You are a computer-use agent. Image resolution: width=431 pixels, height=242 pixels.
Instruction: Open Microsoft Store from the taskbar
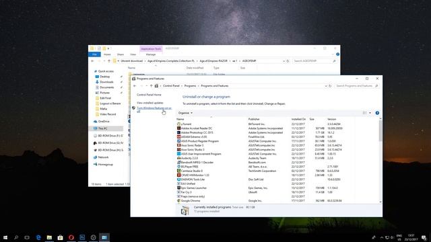(x=60, y=237)
